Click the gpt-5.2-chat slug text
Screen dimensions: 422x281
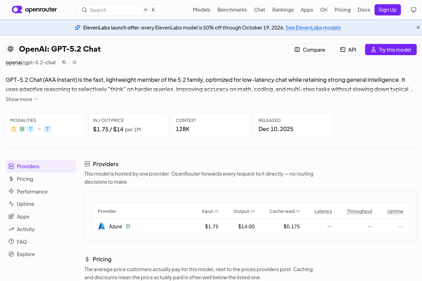(x=40, y=63)
